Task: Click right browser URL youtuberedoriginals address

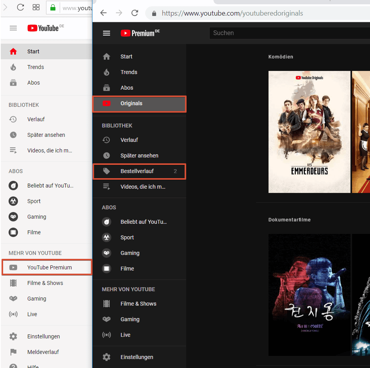Action: point(232,13)
